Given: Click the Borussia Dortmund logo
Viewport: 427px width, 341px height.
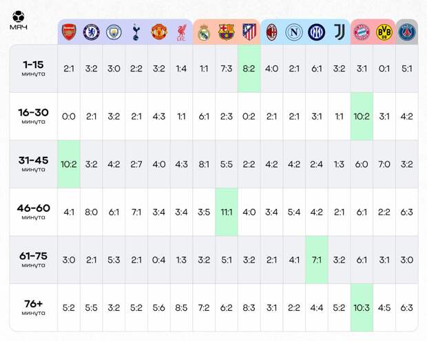Looking at the screenshot, I should point(384,32).
